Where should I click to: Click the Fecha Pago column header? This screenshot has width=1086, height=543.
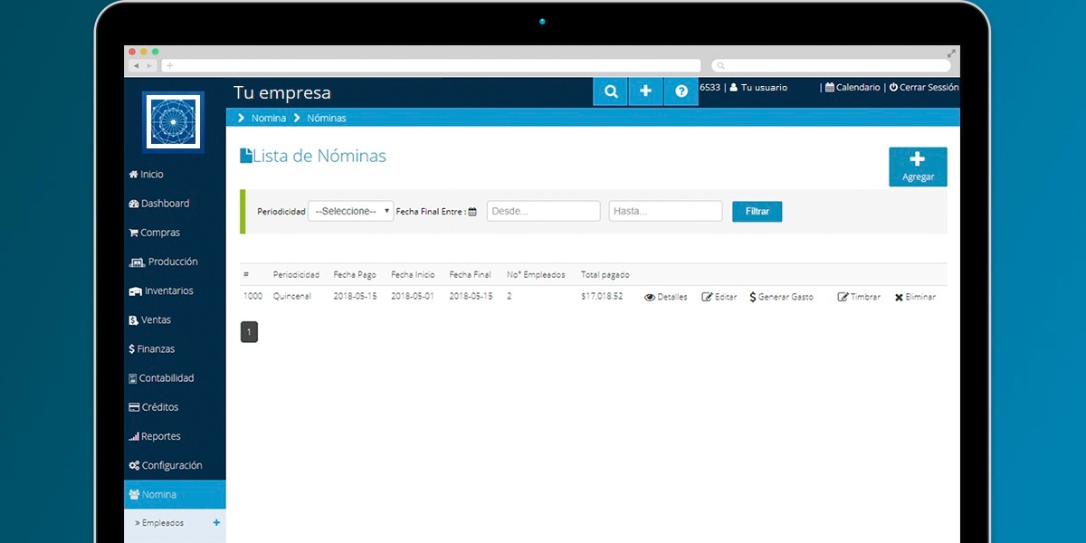coord(355,275)
